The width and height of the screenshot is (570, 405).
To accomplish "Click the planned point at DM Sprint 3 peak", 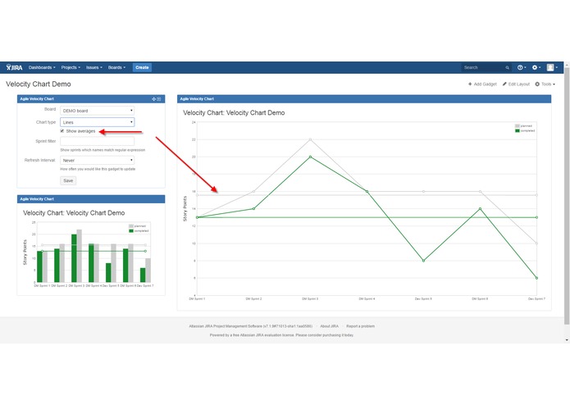I will point(310,139).
